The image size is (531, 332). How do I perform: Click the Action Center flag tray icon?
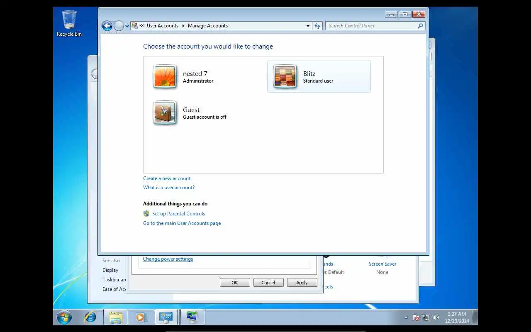click(x=416, y=318)
